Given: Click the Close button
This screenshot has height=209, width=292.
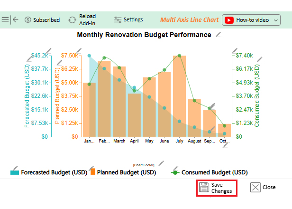Looking at the screenshot, I should click(x=263, y=187).
